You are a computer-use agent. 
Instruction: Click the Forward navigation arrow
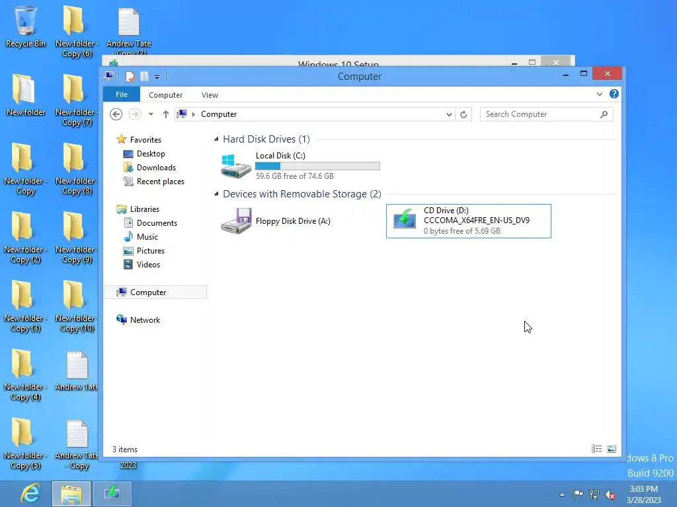click(135, 114)
